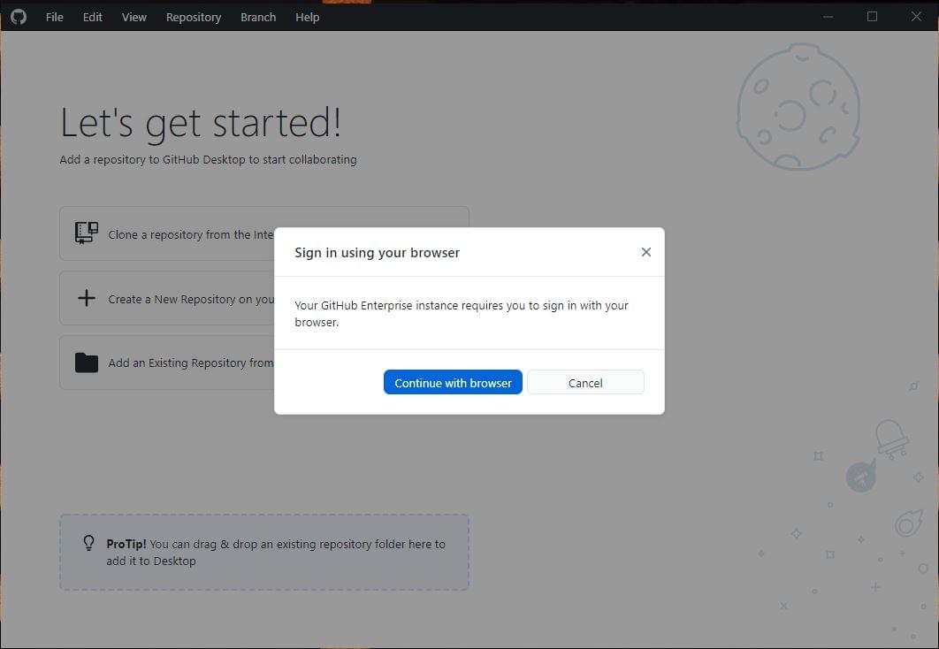Maximize the GitHub Desktop window
Image resolution: width=939 pixels, height=649 pixels.
click(872, 17)
